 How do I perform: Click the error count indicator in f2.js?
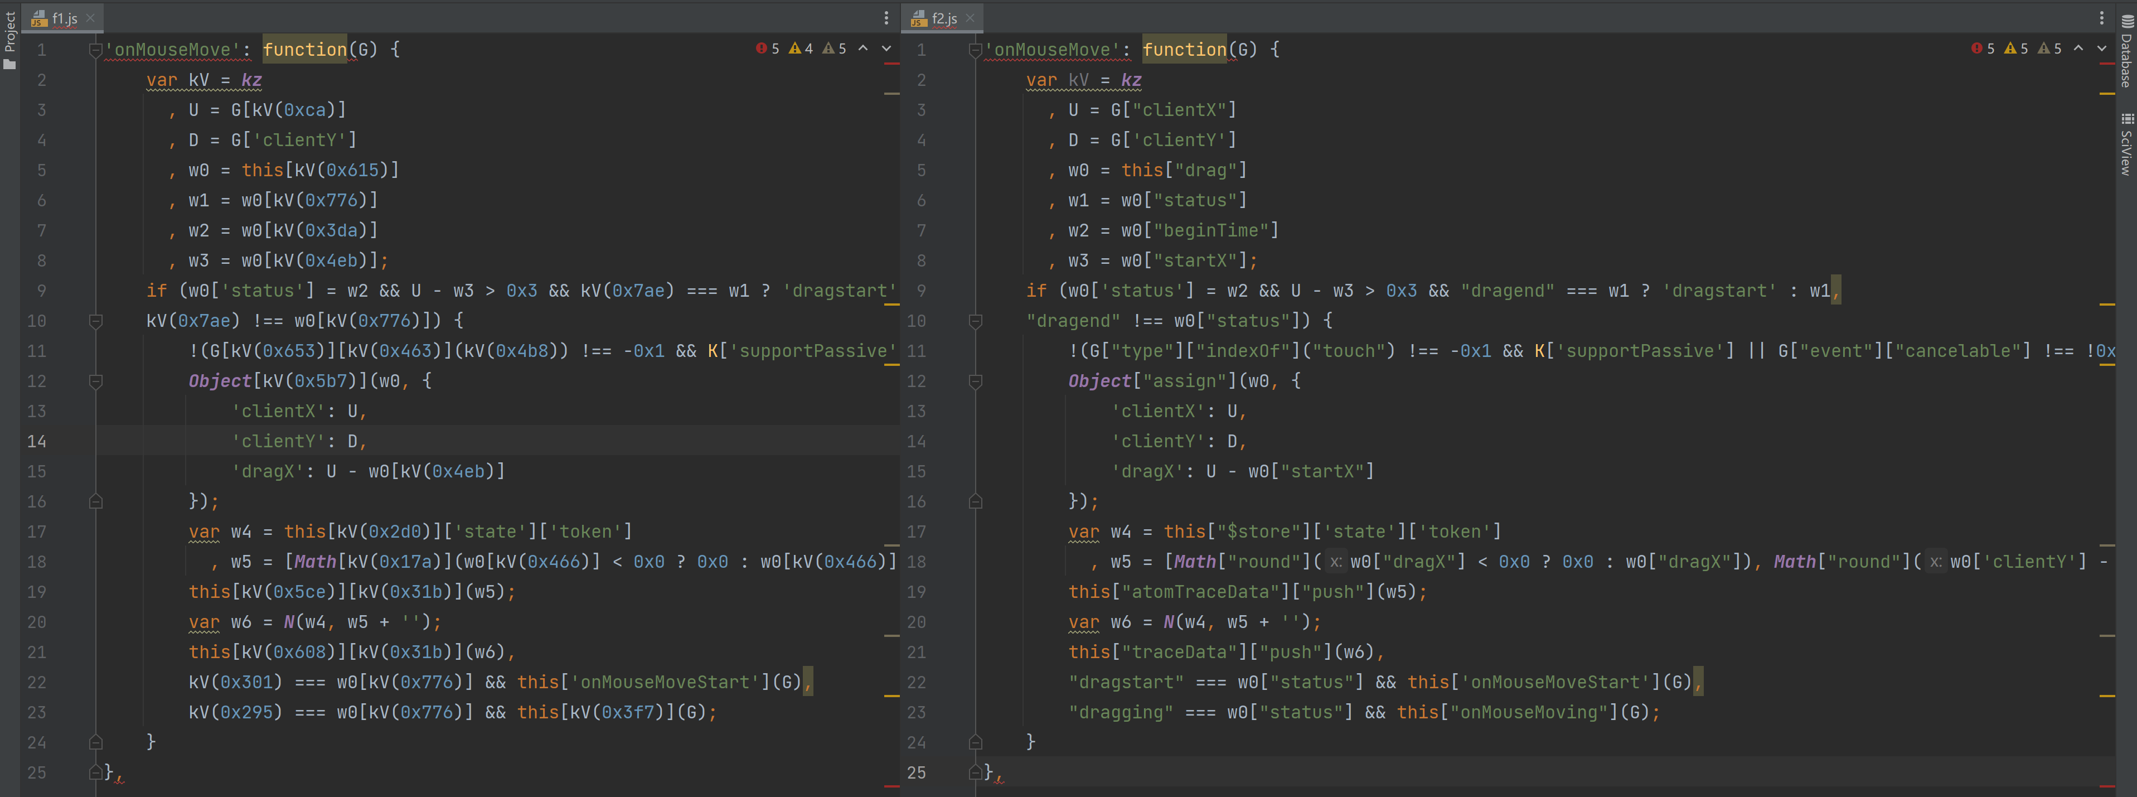tap(1983, 49)
